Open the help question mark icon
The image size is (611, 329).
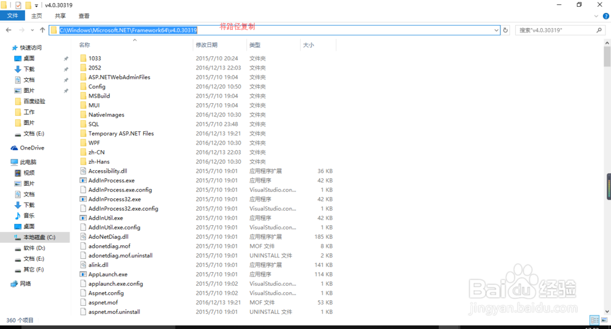click(606, 16)
